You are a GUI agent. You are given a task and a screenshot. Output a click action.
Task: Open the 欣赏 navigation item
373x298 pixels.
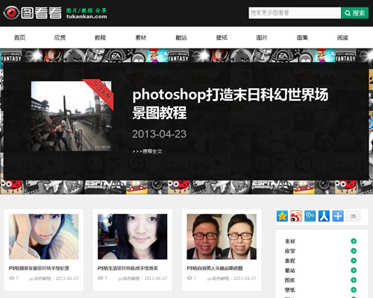pos(60,38)
